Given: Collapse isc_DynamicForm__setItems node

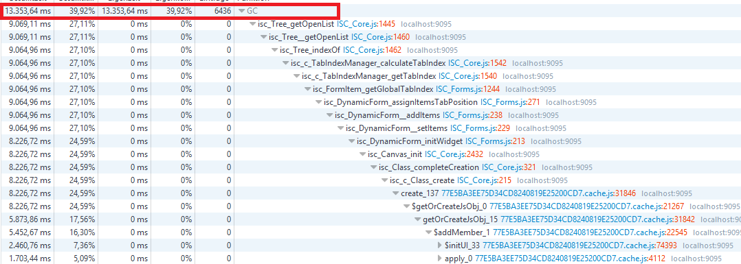Looking at the screenshot, I should [x=340, y=128].
